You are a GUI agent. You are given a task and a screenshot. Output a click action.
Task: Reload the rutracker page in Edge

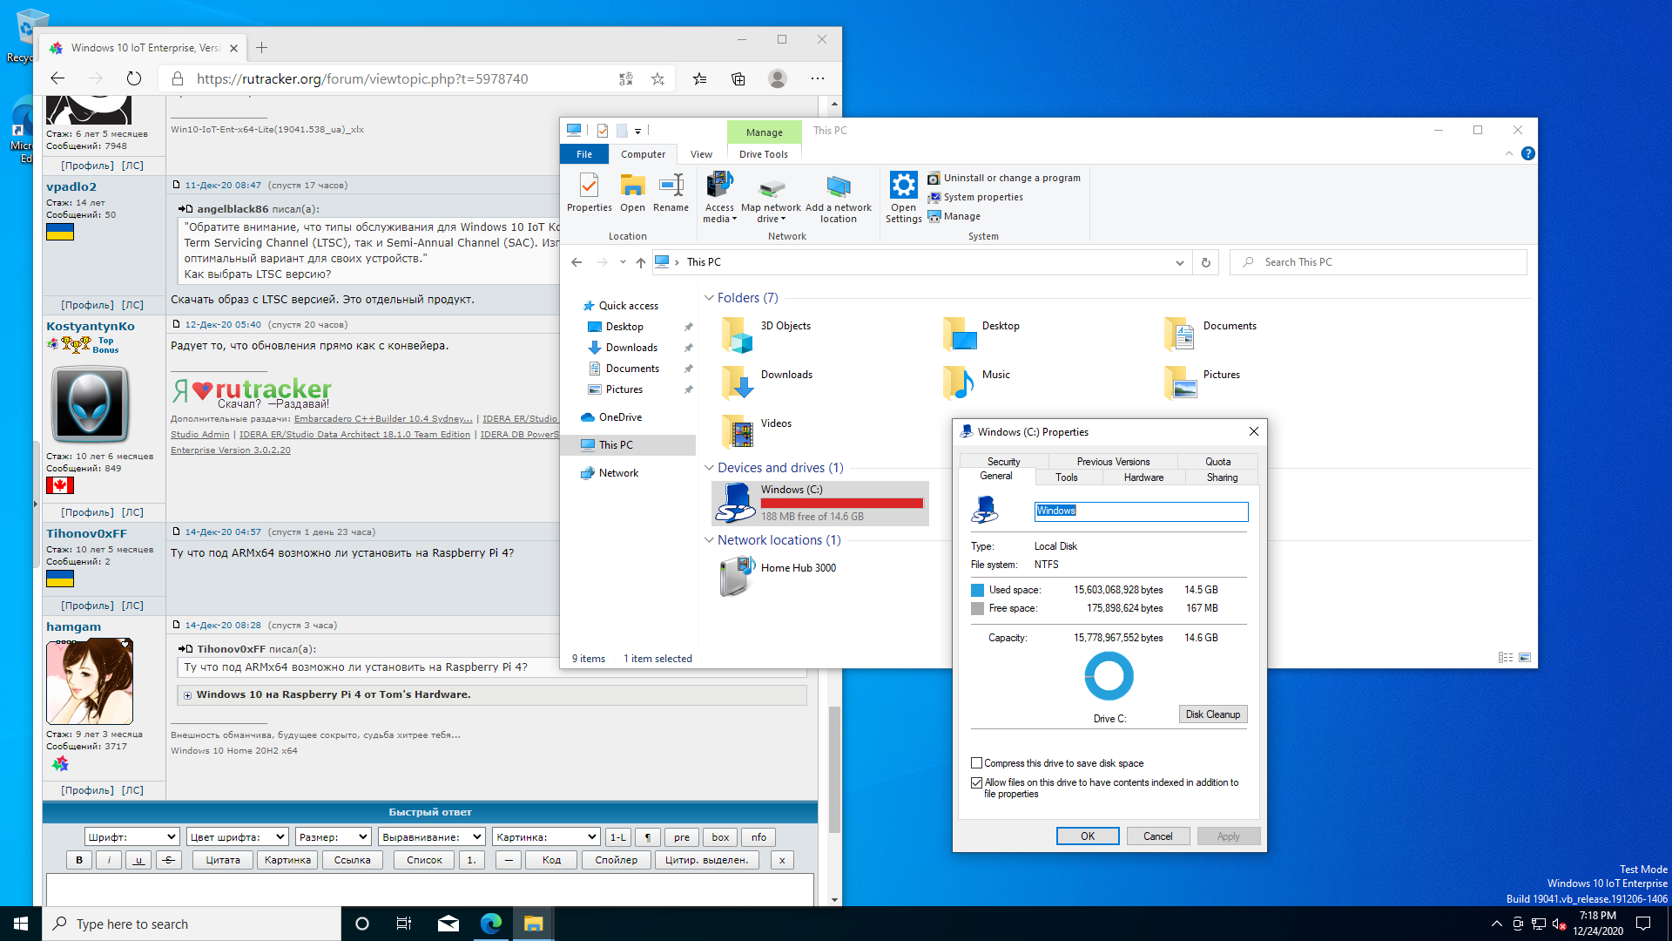(x=133, y=78)
